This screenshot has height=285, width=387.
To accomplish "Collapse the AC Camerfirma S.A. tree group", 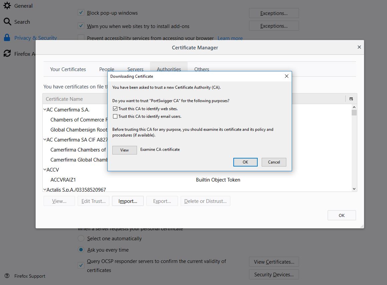I will 45,109.
